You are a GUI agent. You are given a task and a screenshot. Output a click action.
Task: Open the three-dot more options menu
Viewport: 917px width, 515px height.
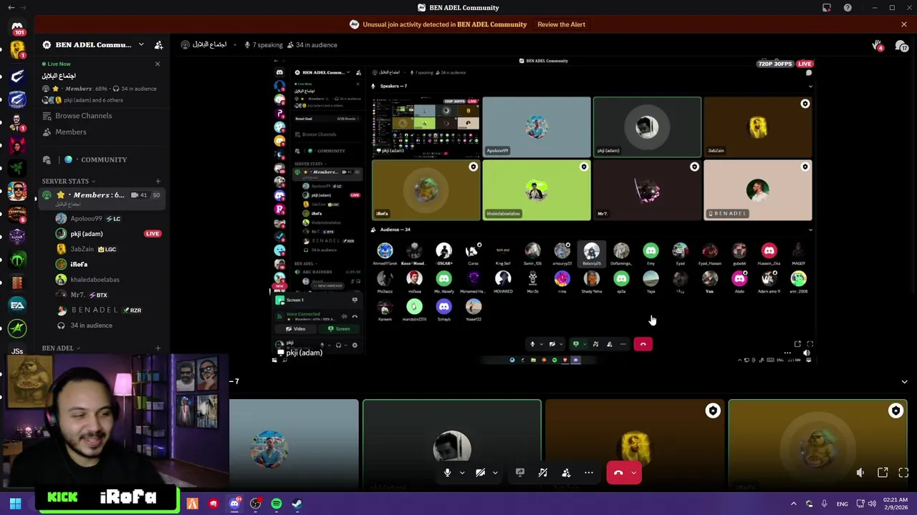click(589, 473)
